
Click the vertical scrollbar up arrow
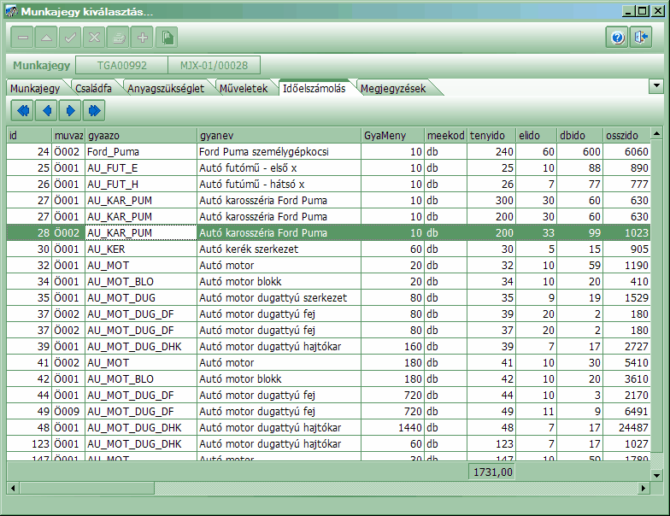tap(656, 134)
